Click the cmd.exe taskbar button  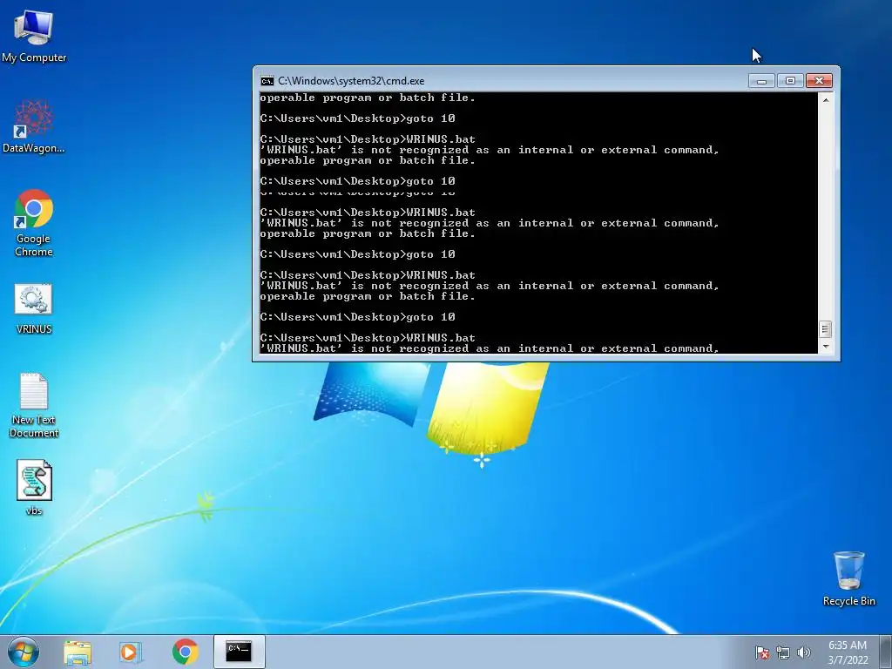pyautogui.click(x=239, y=652)
